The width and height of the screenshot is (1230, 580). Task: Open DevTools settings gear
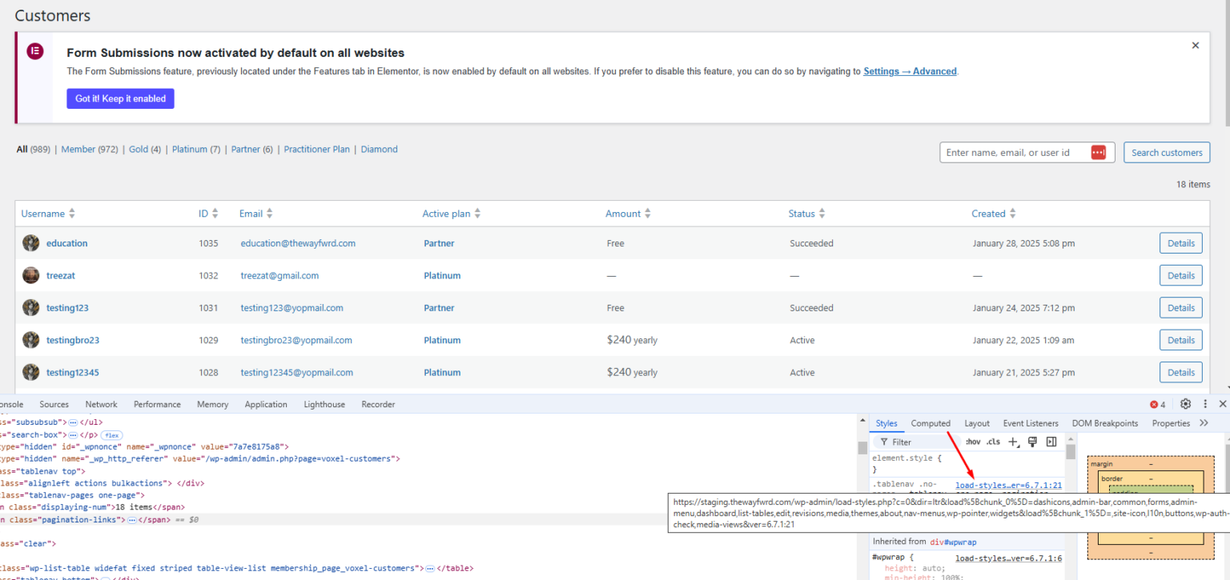tap(1186, 404)
